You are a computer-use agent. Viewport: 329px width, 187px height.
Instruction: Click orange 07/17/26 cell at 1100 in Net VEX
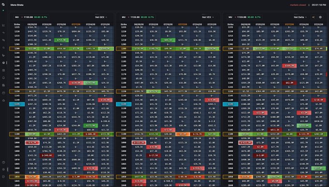pyautogui.click(x=183, y=134)
